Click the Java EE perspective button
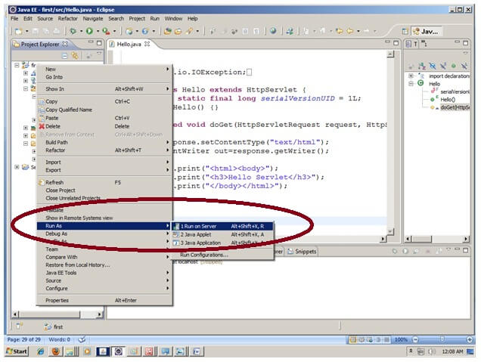This screenshot has height=362, width=481. [426, 31]
